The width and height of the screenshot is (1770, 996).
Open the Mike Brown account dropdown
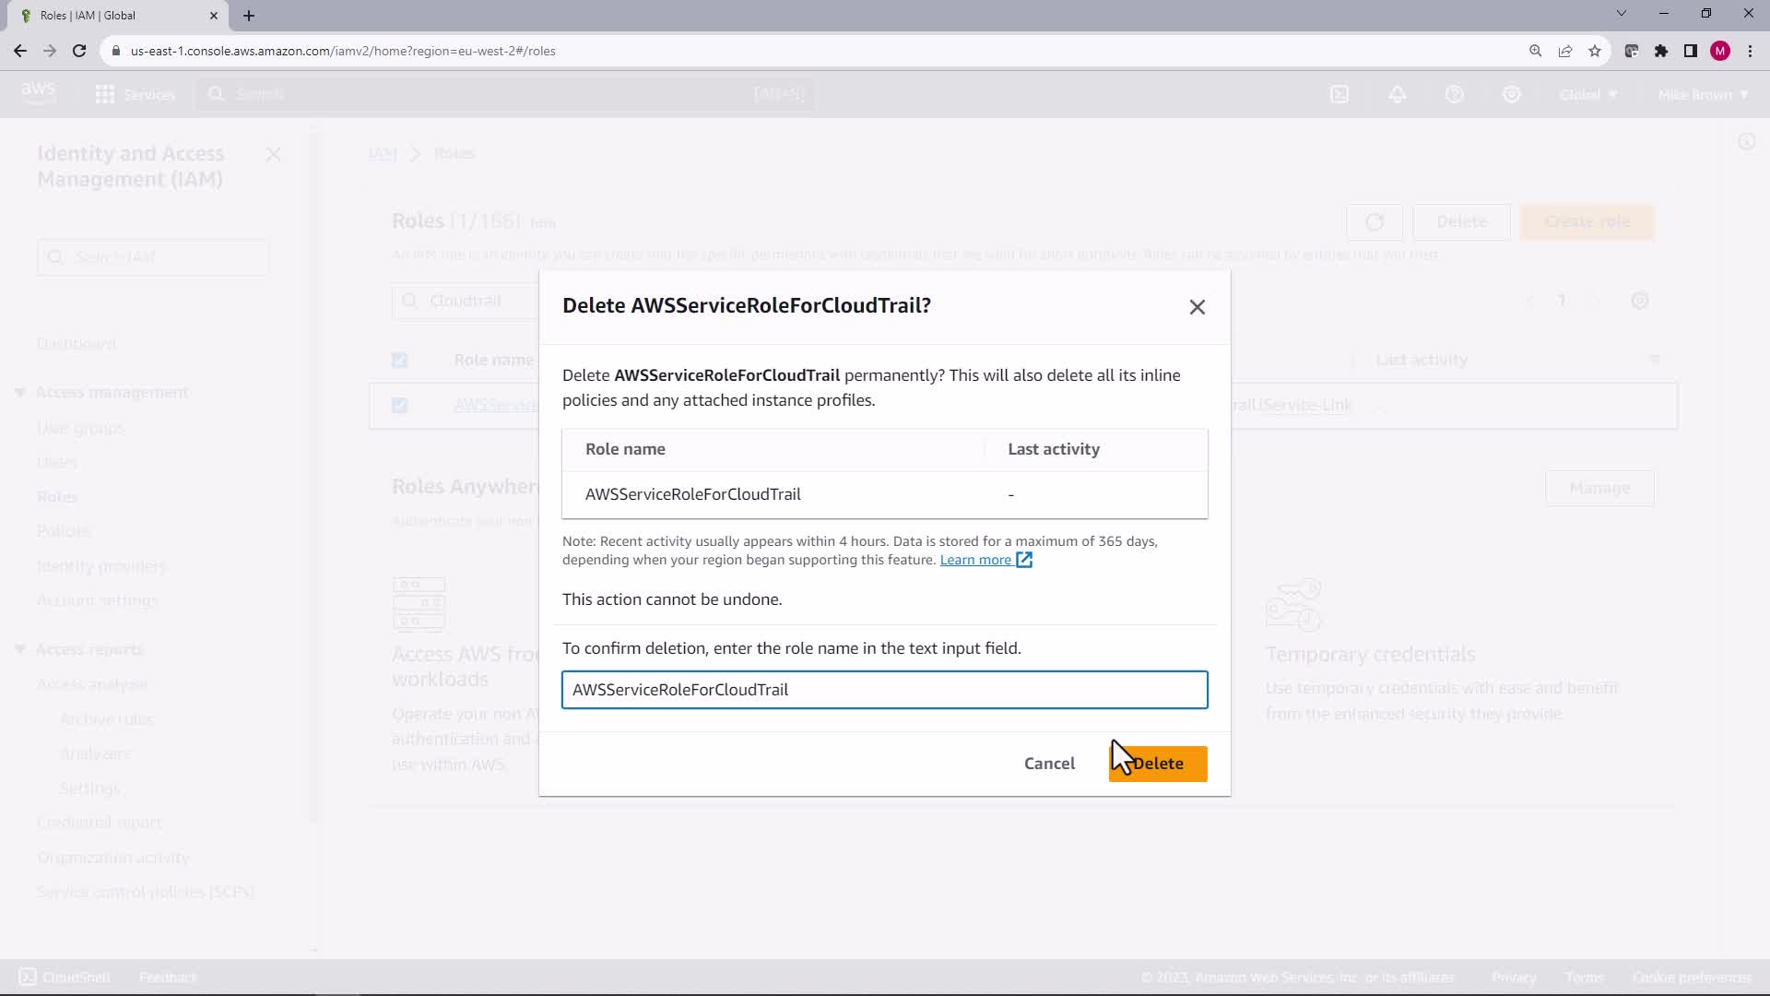tap(1702, 94)
